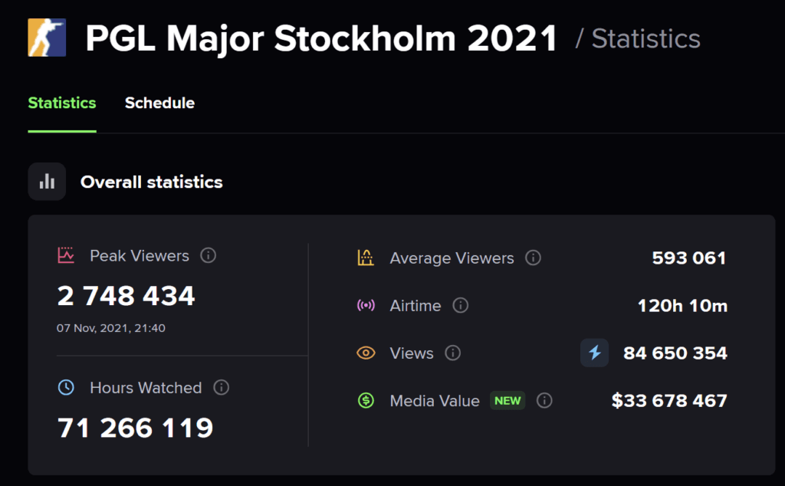Open the Airtime info tooltip
The width and height of the screenshot is (785, 486).
[x=461, y=305]
